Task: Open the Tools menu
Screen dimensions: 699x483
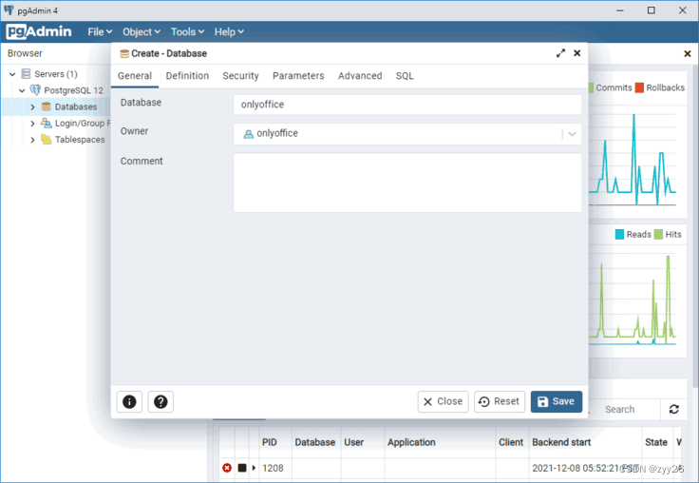Action: point(187,31)
